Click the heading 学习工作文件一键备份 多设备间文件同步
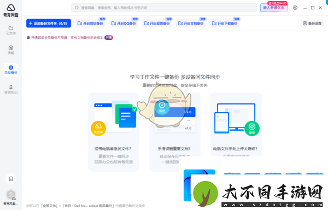The image size is (328, 210). 175,77
